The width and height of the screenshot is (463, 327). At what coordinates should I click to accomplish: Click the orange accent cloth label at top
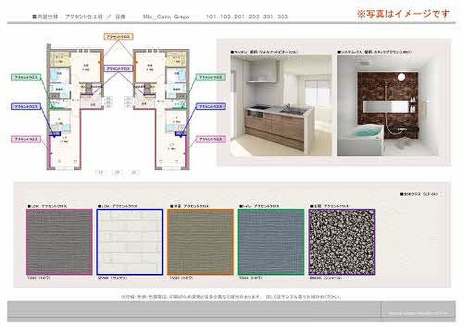coord(119,38)
